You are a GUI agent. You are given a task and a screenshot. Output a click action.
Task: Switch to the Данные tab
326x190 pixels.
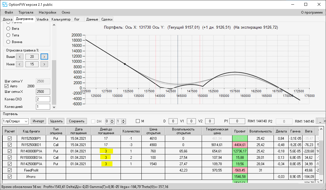[x=92, y=19]
